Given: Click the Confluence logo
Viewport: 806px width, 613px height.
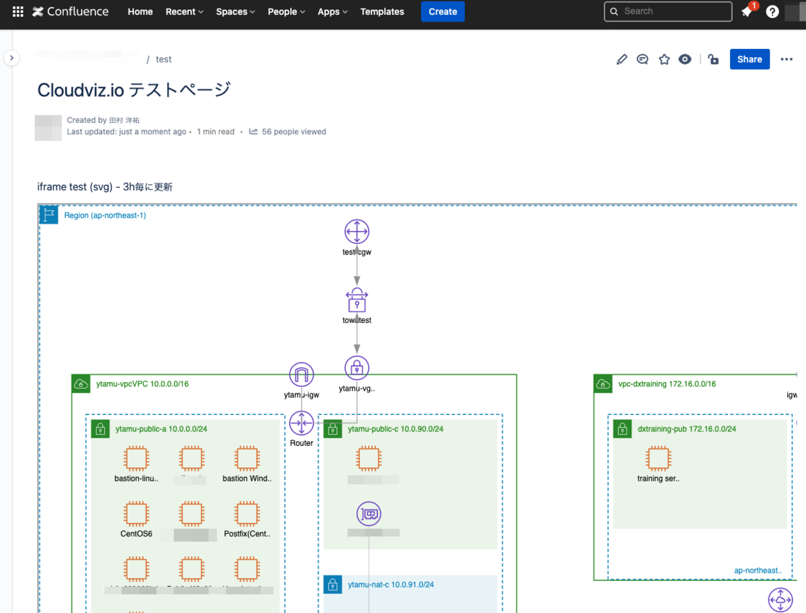Looking at the screenshot, I should click(x=70, y=11).
